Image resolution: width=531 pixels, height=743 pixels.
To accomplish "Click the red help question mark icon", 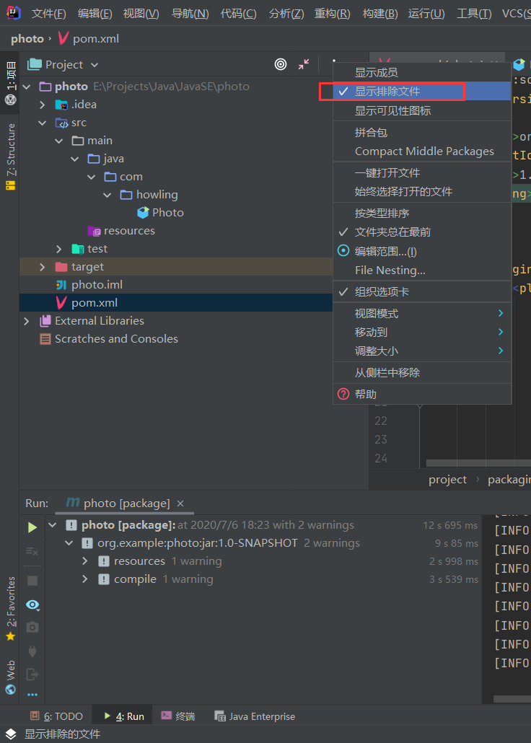I will coord(343,394).
